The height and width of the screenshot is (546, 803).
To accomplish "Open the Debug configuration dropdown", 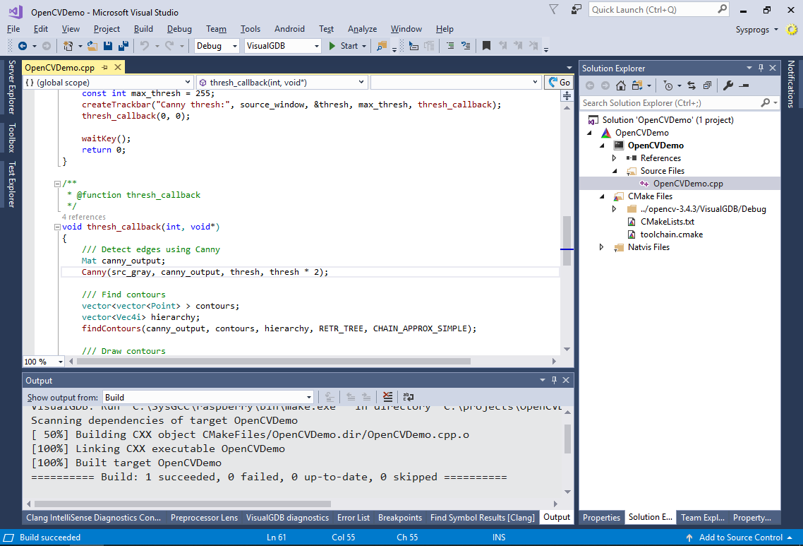I will (218, 46).
